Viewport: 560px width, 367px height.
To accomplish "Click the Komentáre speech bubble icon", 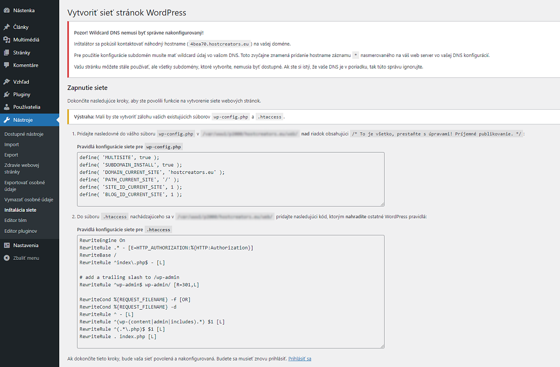I will [7, 65].
